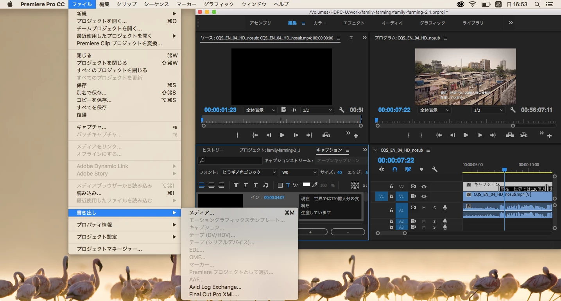The width and height of the screenshot is (561, 301).
Task: Open Source monitor 1/2 resolution dropdown
Action: coord(317,110)
